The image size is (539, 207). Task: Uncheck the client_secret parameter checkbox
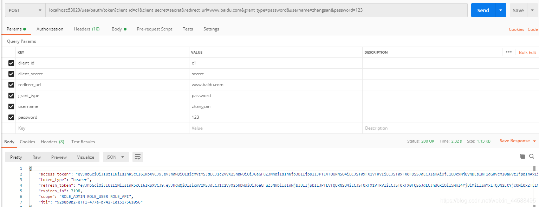pos(11,74)
